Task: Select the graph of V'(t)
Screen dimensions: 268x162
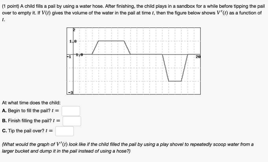Action: [x=133, y=60]
